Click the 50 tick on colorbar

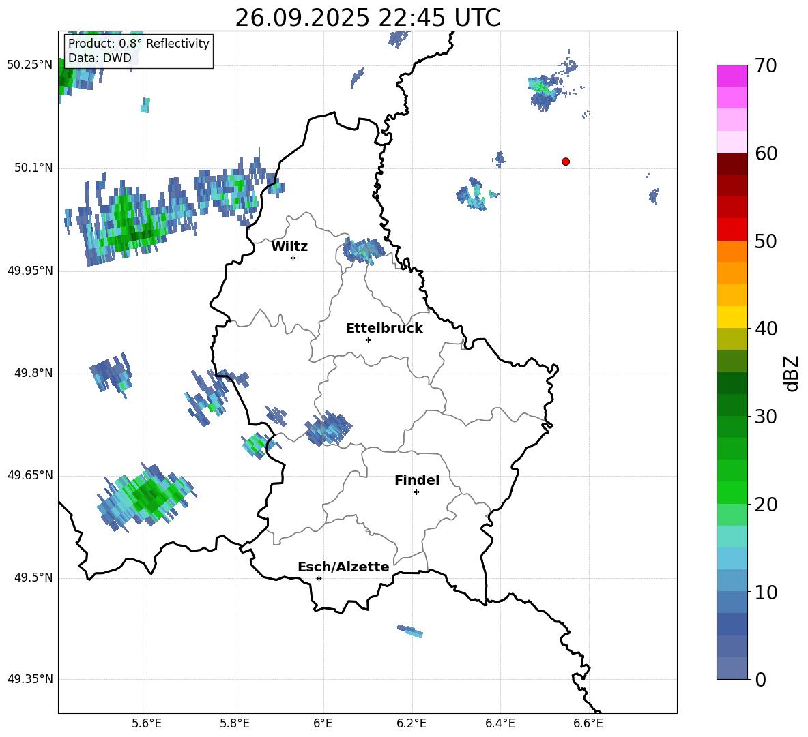766,241
